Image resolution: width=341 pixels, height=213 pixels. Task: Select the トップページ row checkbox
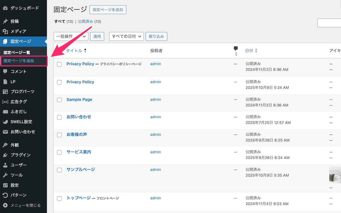[59, 198]
